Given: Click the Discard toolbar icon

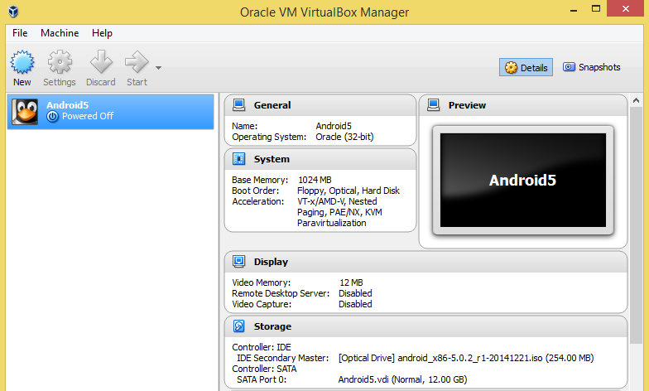Looking at the screenshot, I should click(x=101, y=62).
